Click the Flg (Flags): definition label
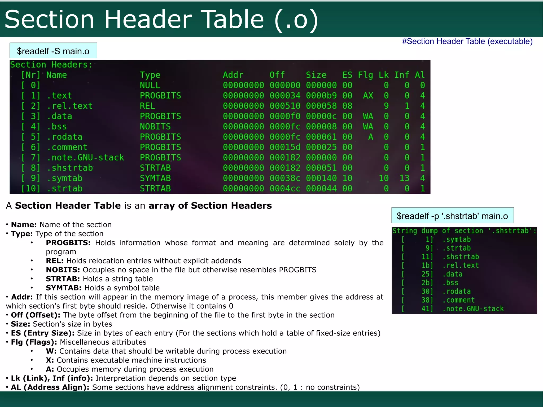 click(34, 342)
